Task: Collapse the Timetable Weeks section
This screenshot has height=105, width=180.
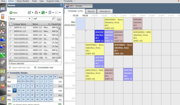Action: [8, 72]
